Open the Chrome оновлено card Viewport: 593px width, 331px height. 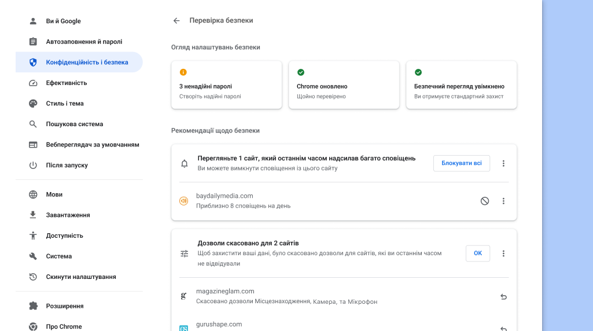click(344, 84)
